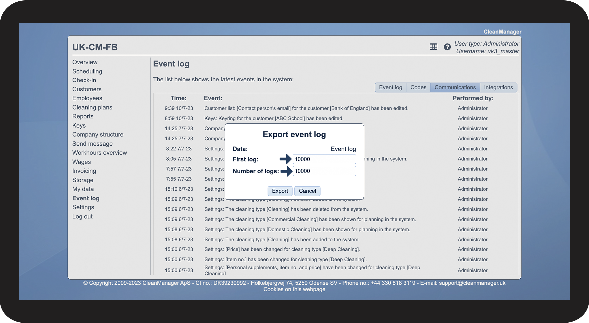Go to Scheduling in the sidebar
Image resolution: width=589 pixels, height=323 pixels.
tap(87, 71)
